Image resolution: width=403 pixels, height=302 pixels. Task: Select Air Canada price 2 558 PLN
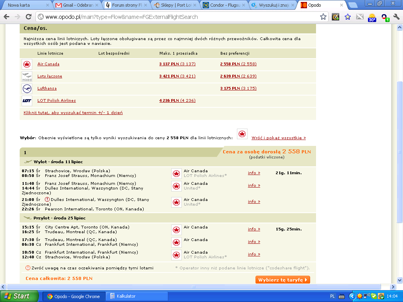tap(238, 64)
